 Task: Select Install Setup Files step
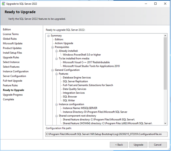tap(12, 53)
